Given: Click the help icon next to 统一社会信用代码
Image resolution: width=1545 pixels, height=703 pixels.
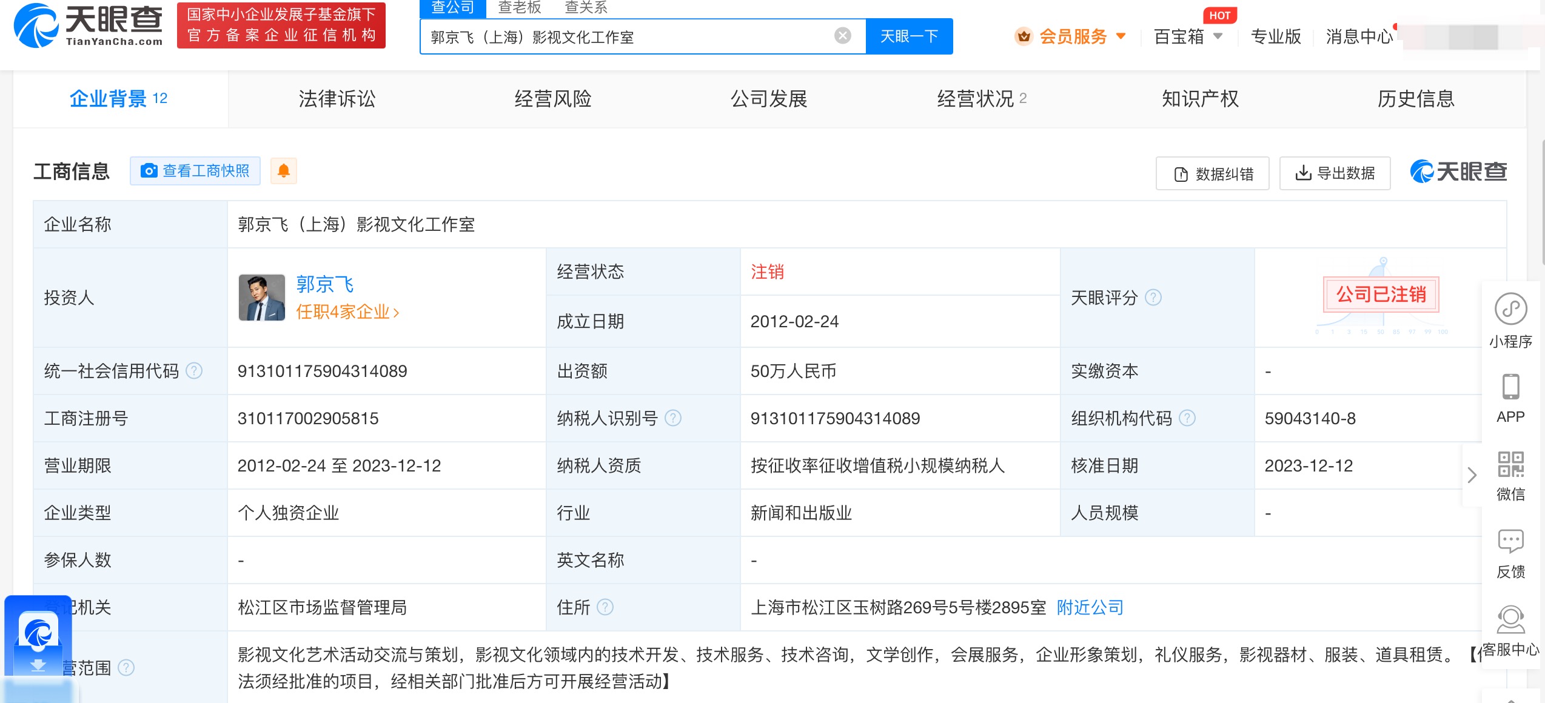Looking at the screenshot, I should click(x=194, y=371).
